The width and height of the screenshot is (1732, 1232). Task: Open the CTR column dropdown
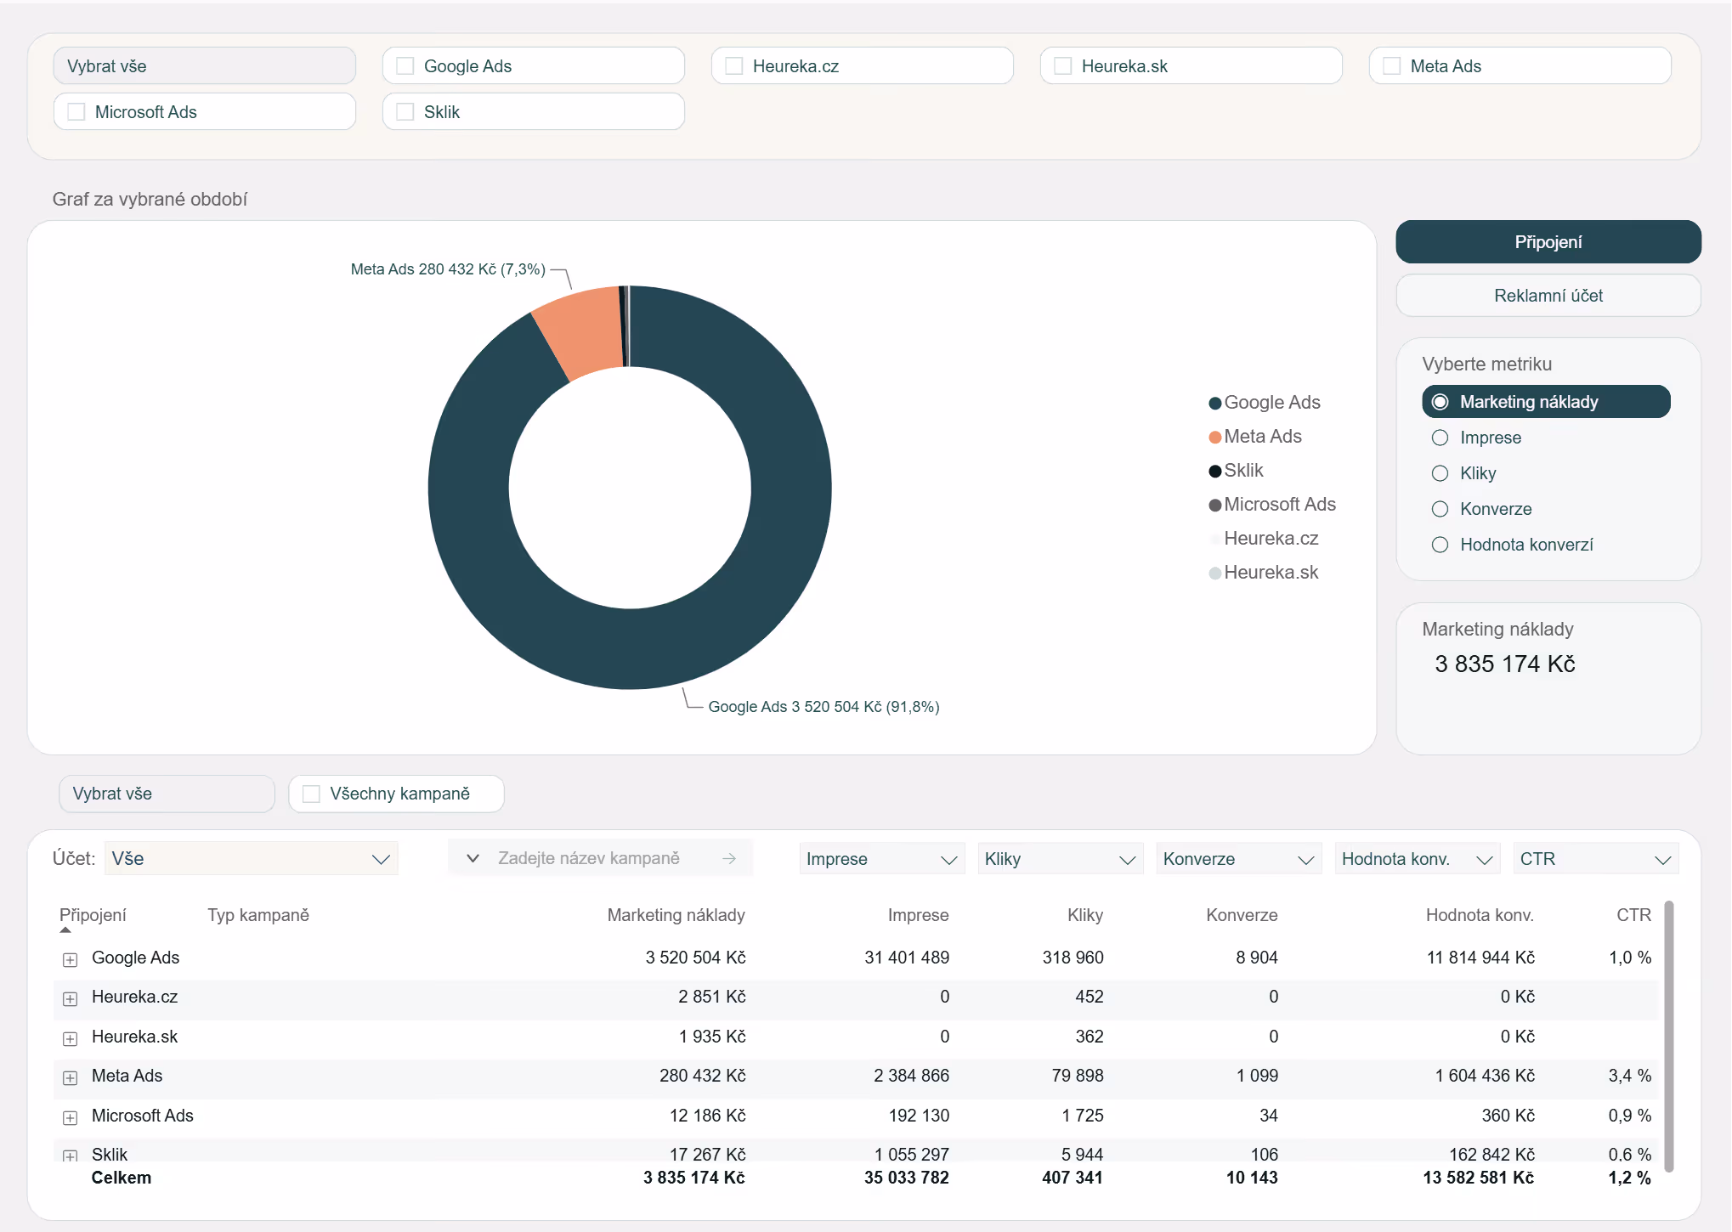pos(1595,859)
